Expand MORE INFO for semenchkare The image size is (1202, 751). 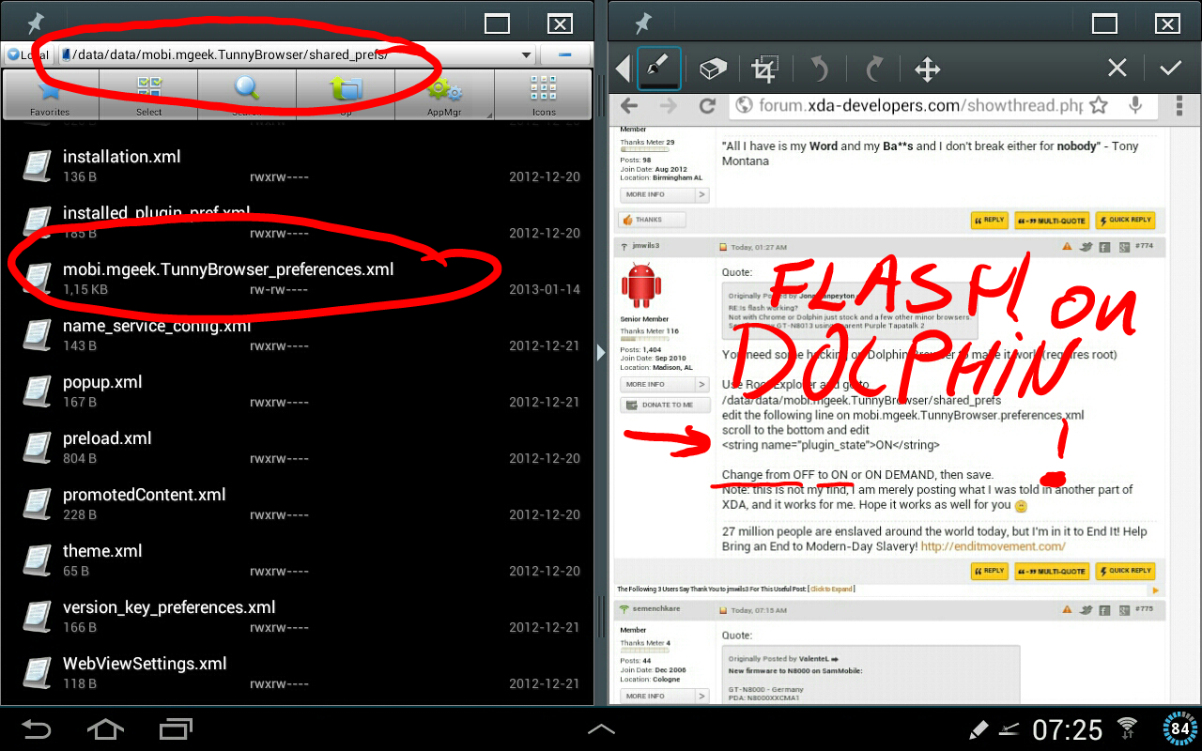click(664, 696)
